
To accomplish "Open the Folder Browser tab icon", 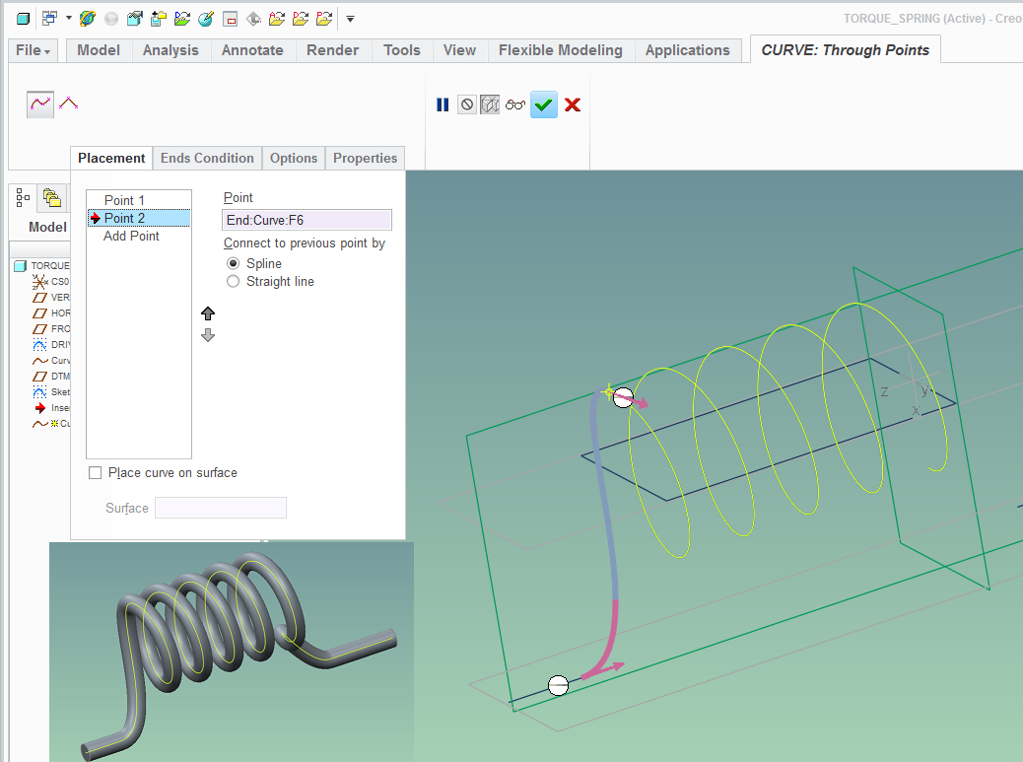I will pyautogui.click(x=51, y=197).
